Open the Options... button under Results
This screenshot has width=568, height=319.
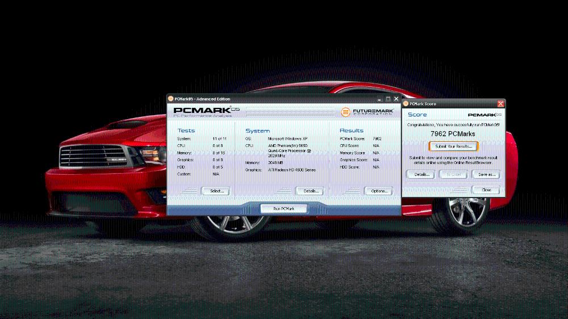coord(378,191)
